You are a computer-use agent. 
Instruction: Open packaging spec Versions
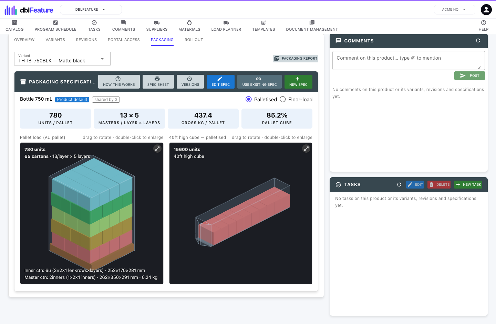point(190,82)
